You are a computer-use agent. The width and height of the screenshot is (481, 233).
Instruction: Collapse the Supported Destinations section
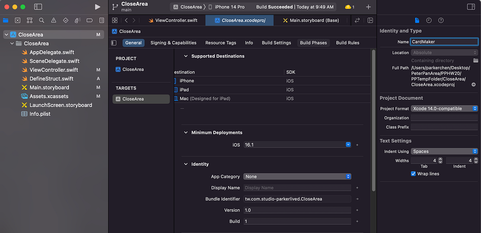coord(186,56)
